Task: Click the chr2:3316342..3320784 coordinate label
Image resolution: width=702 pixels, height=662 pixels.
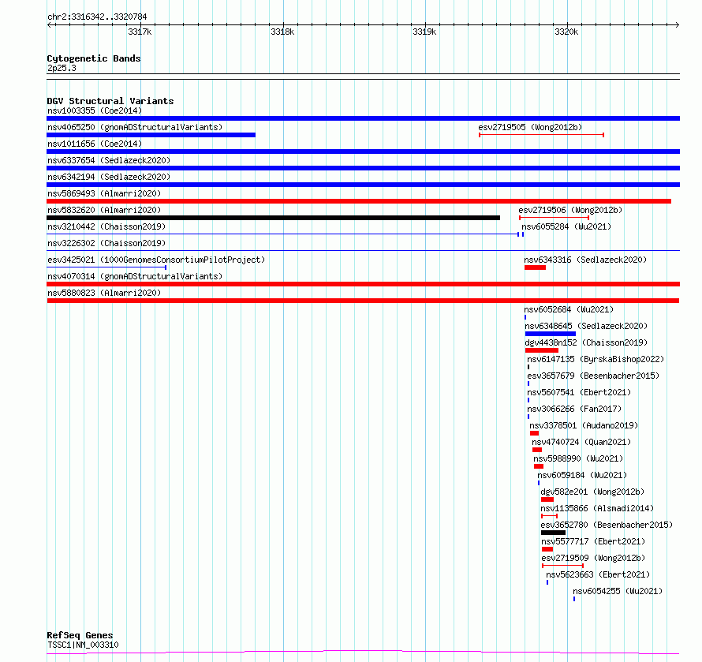Action: coord(97,17)
